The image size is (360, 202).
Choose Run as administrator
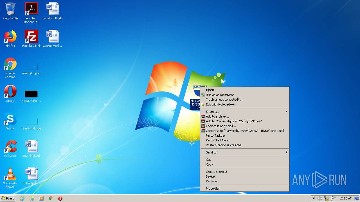pos(244,95)
